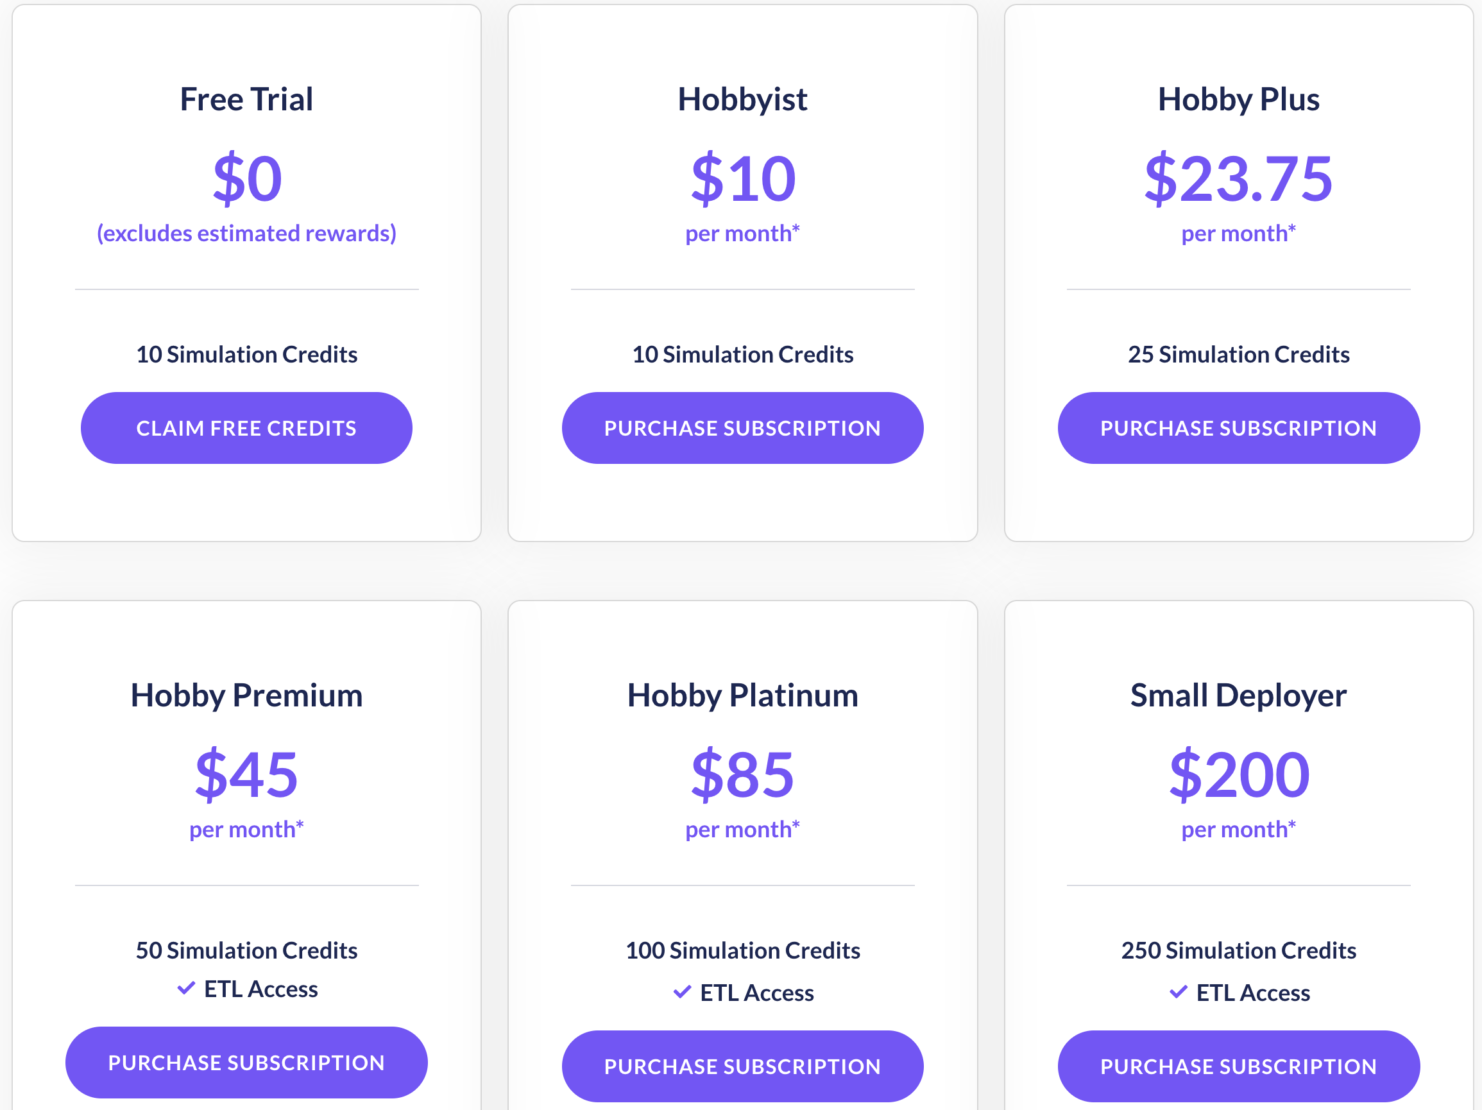Click the $200 Small Deployer price
This screenshot has height=1110, width=1482.
[x=1238, y=774]
